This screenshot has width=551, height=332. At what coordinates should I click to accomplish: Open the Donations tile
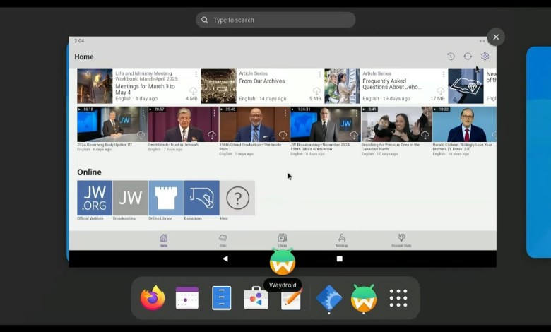point(201,198)
